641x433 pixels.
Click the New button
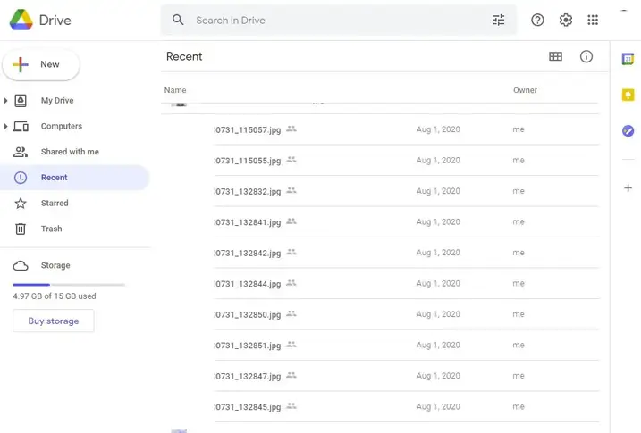tap(41, 64)
